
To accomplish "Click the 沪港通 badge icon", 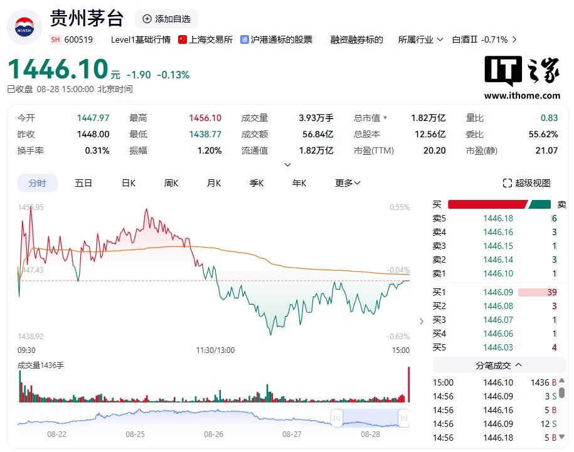I will coord(244,39).
